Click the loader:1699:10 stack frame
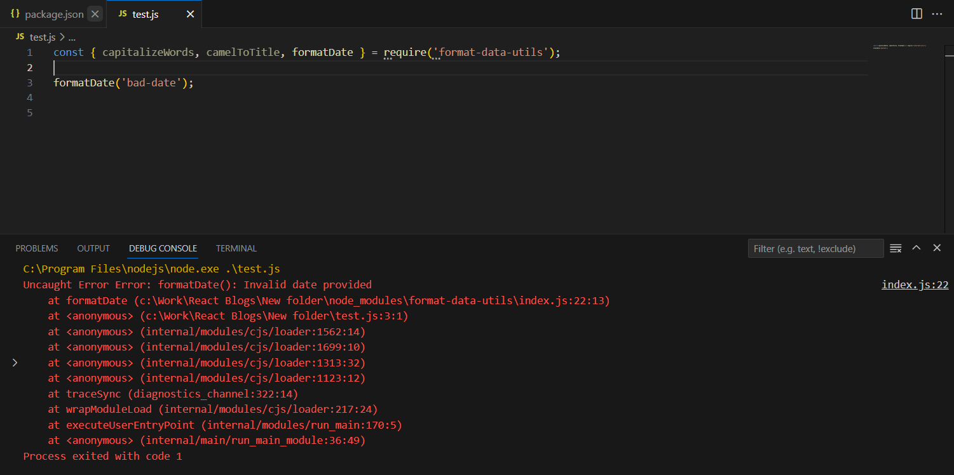This screenshot has height=475, width=954. [x=207, y=347]
